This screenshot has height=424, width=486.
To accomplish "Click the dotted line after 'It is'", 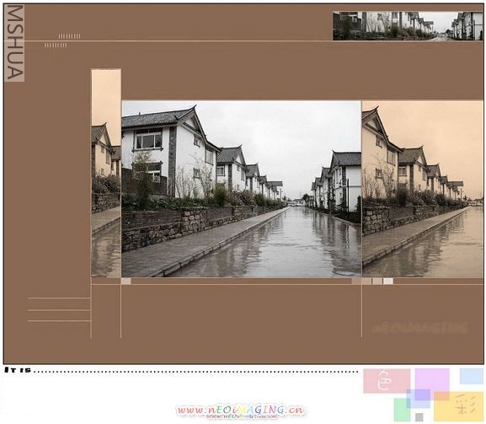I will (x=196, y=371).
